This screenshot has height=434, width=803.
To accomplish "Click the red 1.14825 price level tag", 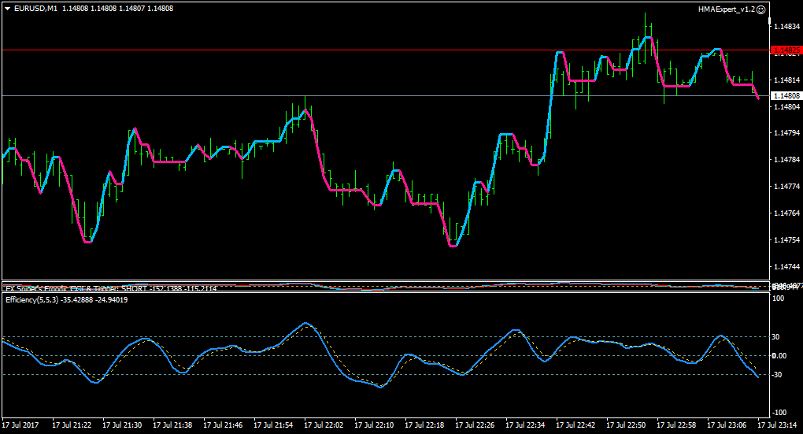I will [786, 50].
